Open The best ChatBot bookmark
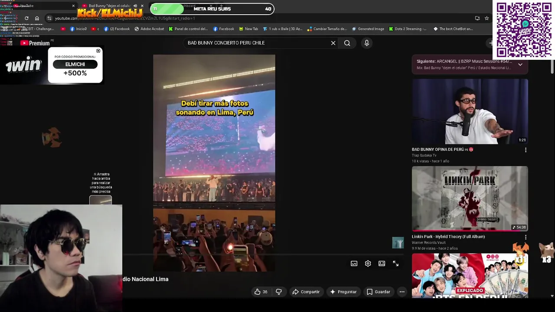Image resolution: width=555 pixels, height=312 pixels. click(x=453, y=29)
